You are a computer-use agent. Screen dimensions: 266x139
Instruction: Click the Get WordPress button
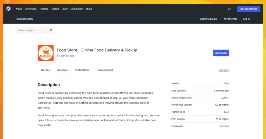click(249, 9)
